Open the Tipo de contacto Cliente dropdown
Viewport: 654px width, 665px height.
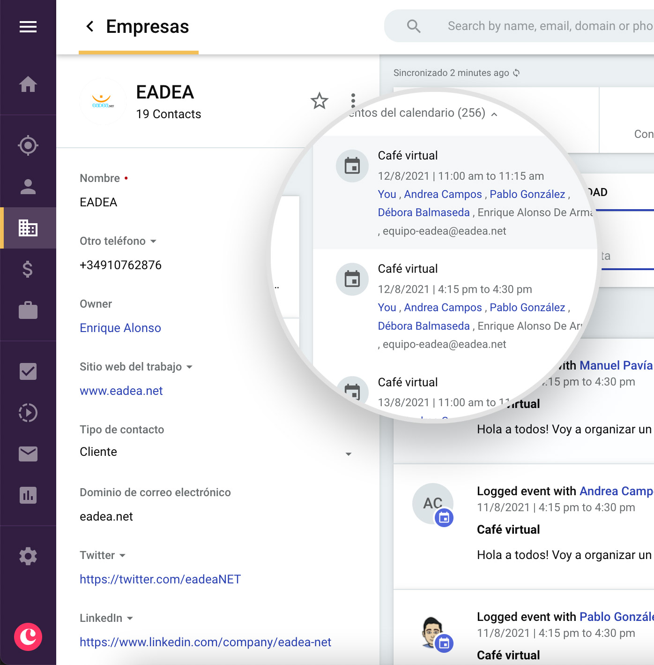click(348, 453)
